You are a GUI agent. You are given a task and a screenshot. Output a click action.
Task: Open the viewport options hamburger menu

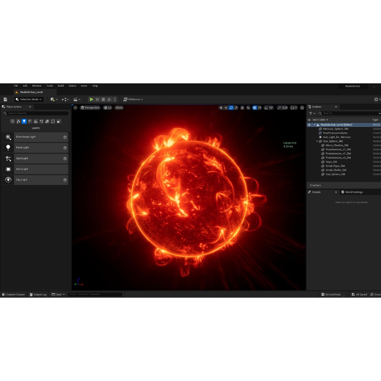(75, 108)
